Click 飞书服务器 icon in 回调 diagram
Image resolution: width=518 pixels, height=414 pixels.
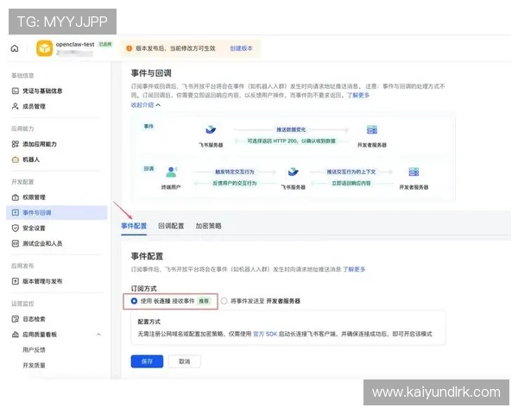tap(293, 172)
